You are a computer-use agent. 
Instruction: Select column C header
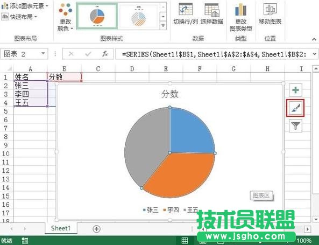point(98,68)
